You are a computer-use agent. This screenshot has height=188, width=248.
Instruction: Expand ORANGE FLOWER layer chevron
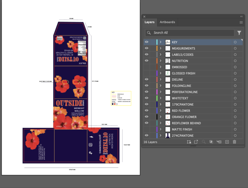[x=160, y=117]
